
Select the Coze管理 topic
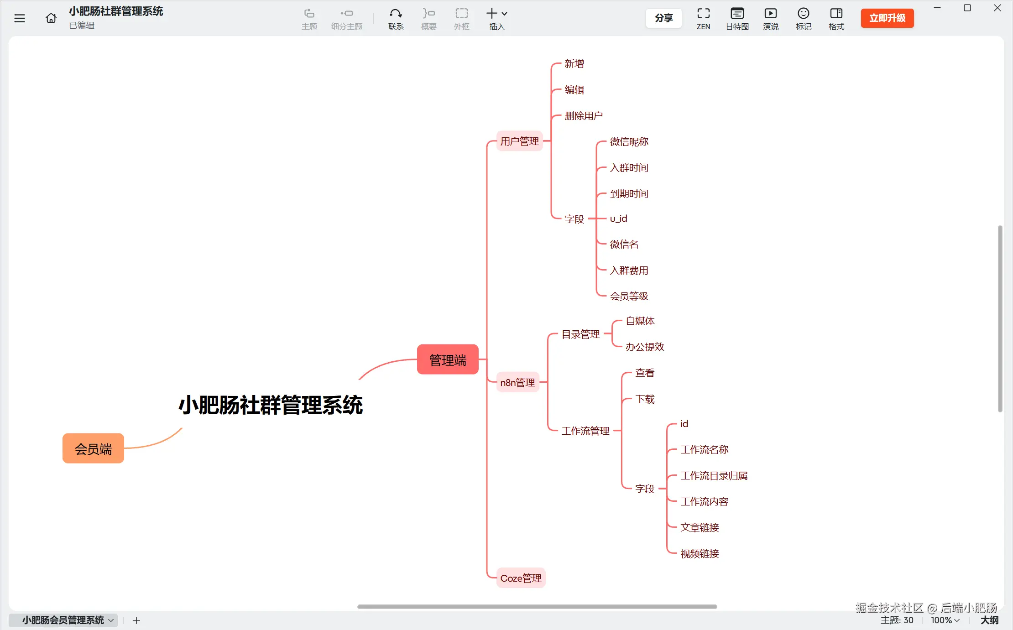[x=521, y=578]
